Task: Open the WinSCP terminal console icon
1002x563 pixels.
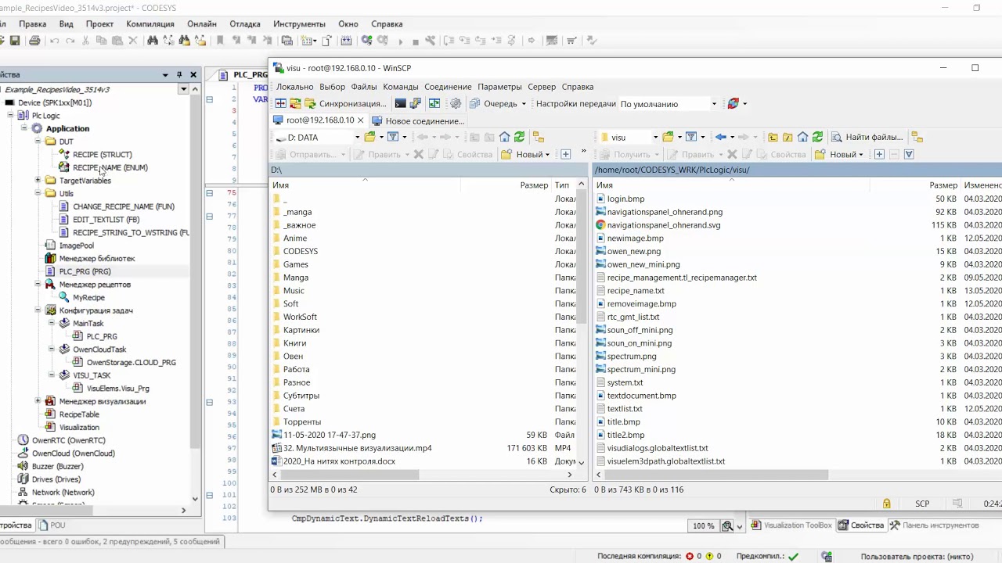Action: [x=400, y=103]
